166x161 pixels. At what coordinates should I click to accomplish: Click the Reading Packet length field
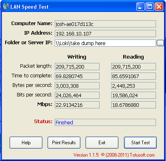coord(134,67)
